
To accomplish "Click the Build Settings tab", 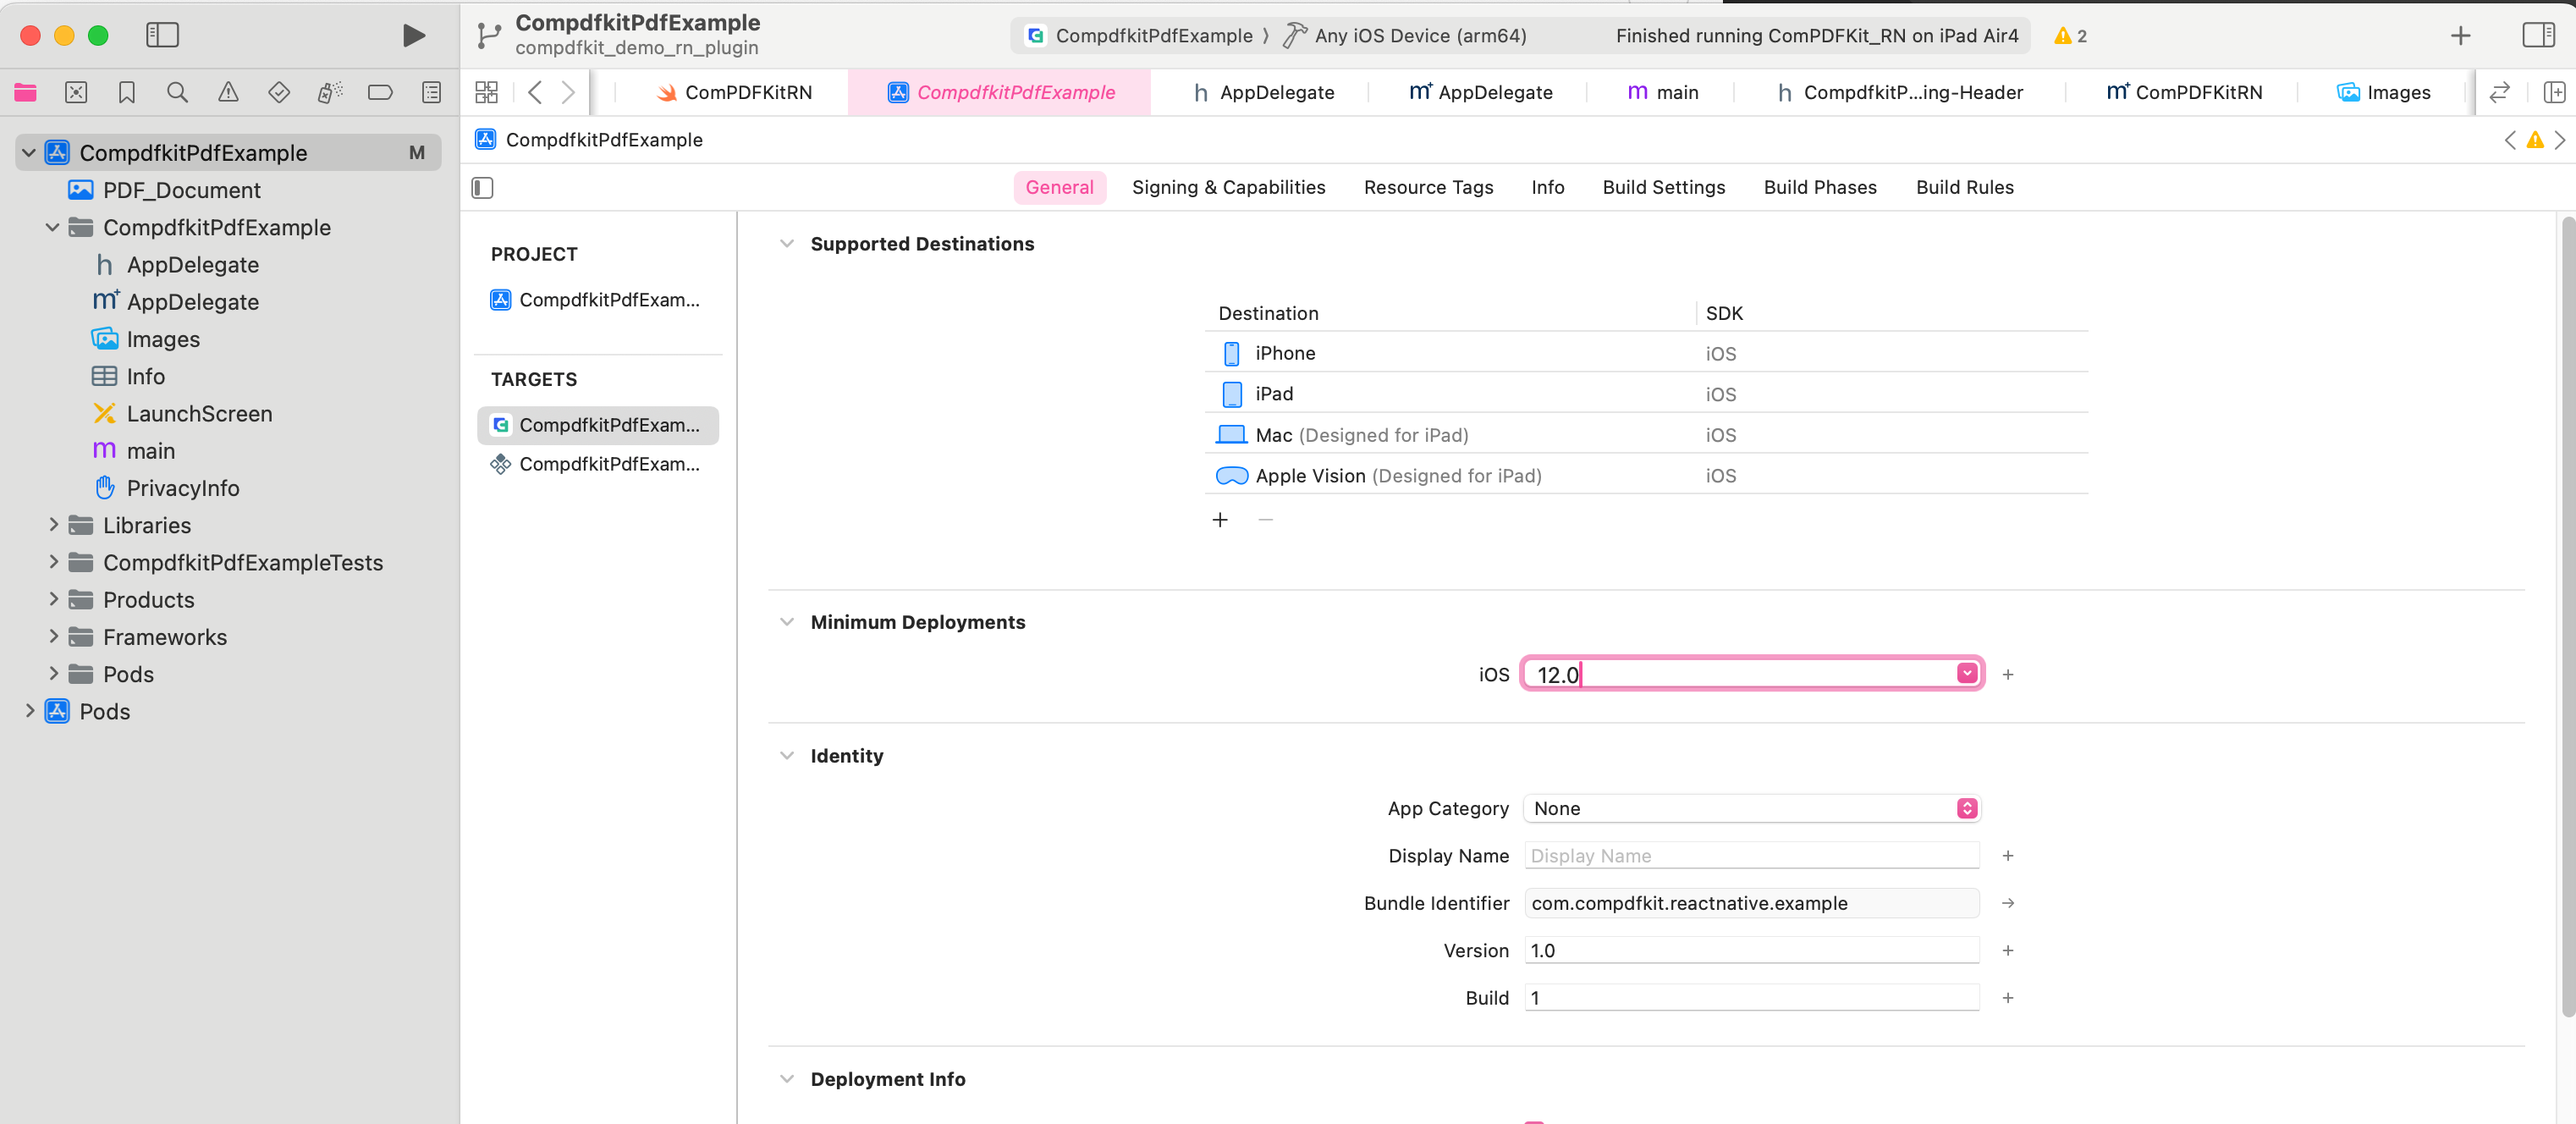I will click(1663, 185).
